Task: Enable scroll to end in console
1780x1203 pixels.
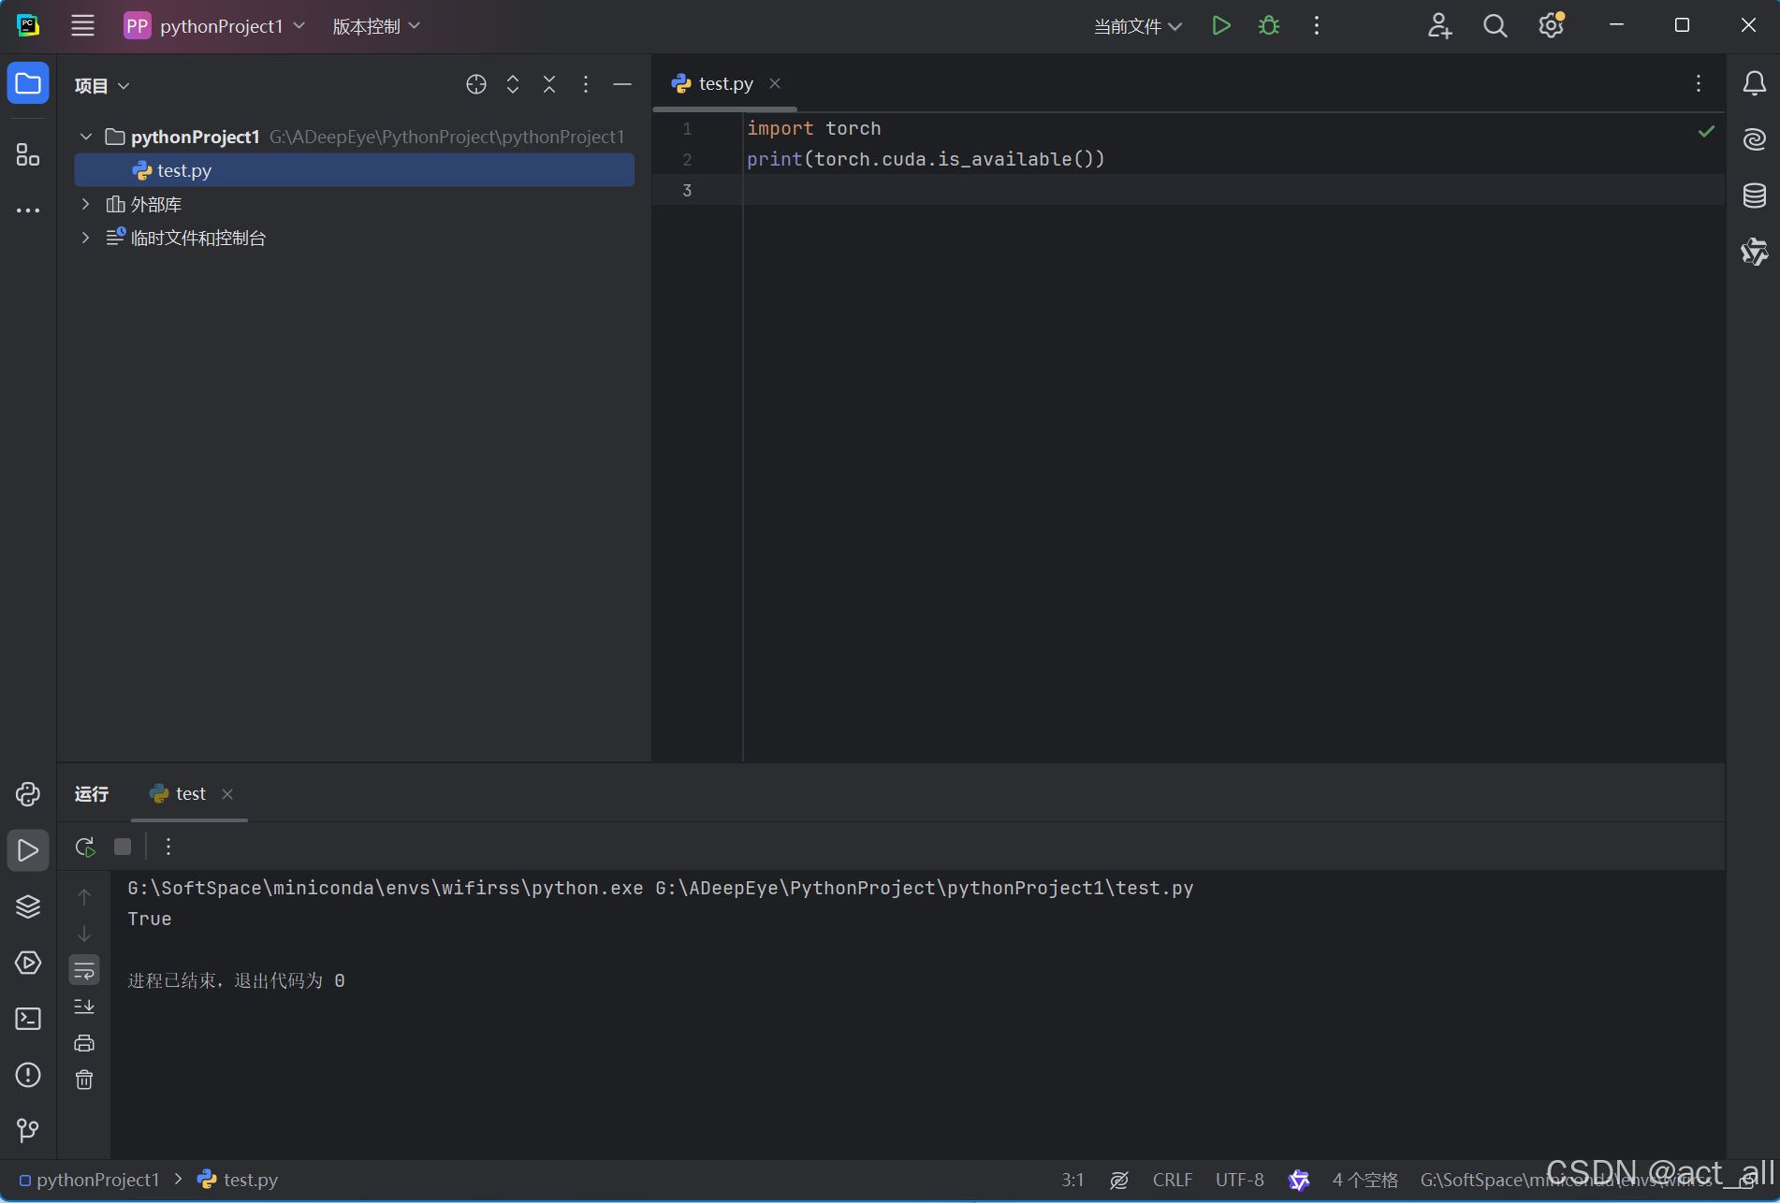Action: (x=84, y=1007)
